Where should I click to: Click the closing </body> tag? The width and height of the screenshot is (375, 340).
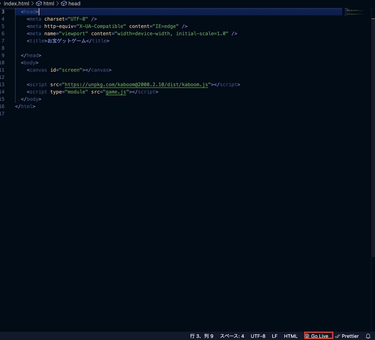click(31, 99)
